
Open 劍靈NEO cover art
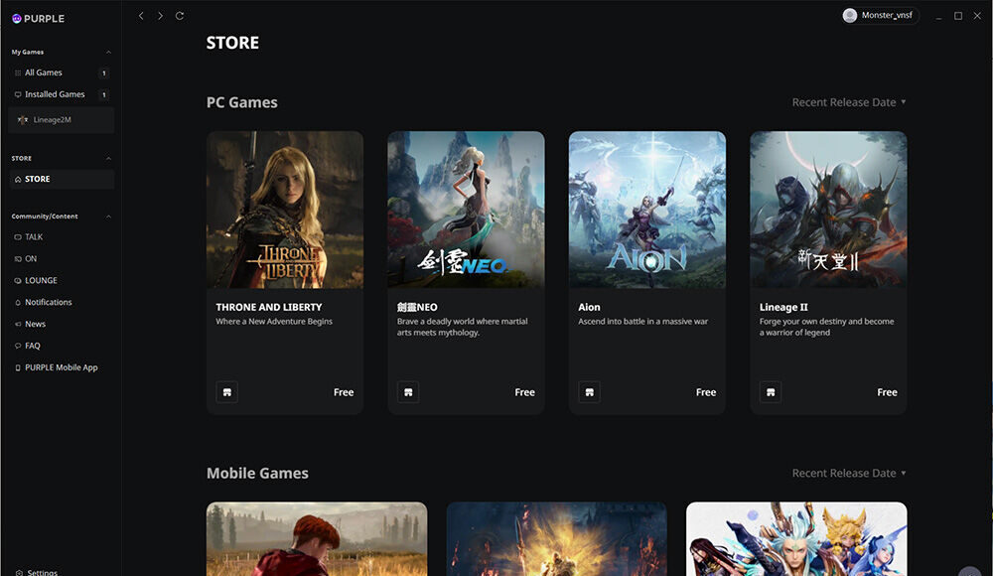point(466,210)
